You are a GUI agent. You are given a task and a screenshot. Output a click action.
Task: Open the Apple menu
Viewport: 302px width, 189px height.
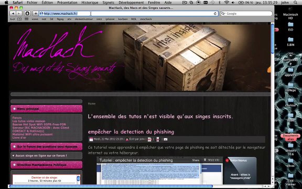pos(6,2)
